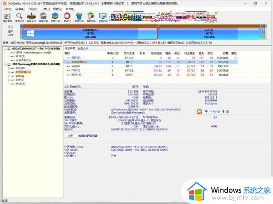Open the 帮助(H) menu
The image size is (273, 204).
point(71,9)
